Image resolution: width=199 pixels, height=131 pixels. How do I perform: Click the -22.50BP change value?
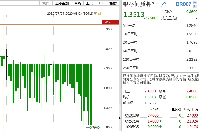[151, 18]
